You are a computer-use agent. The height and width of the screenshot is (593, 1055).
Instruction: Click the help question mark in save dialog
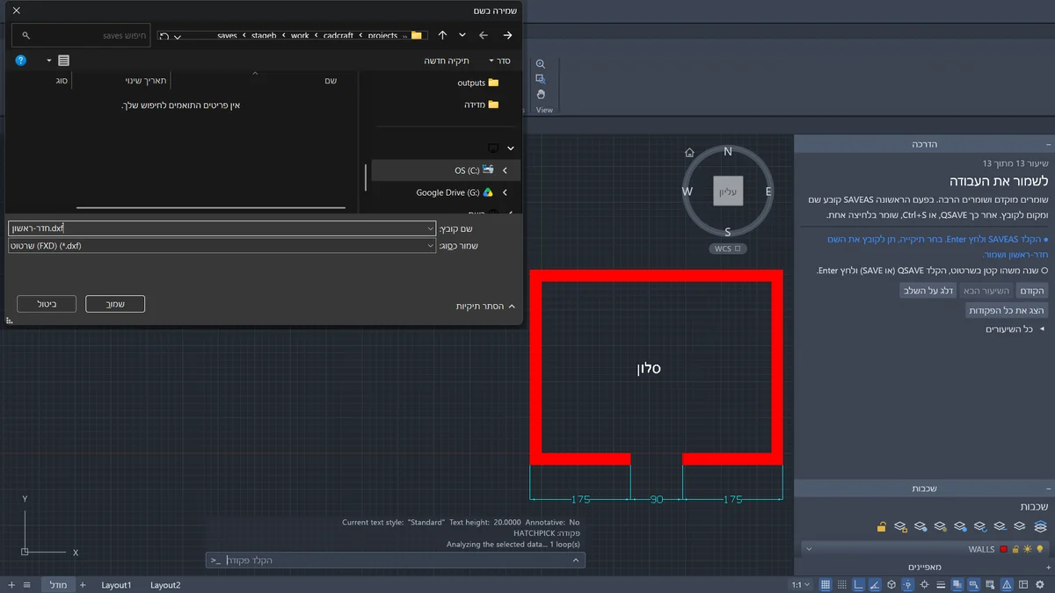[21, 61]
